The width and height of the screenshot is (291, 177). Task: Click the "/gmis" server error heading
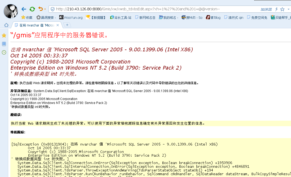59,35
